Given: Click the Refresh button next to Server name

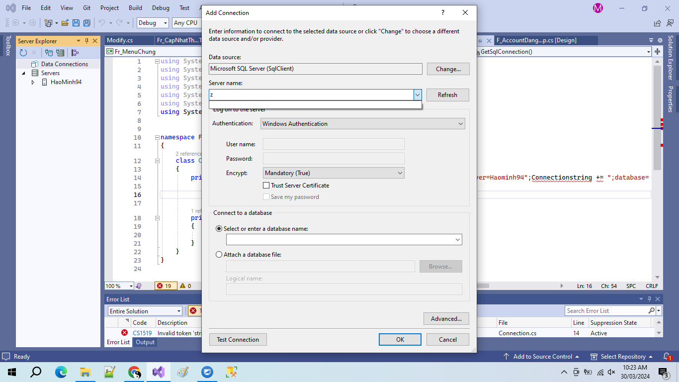Looking at the screenshot, I should tap(447, 95).
